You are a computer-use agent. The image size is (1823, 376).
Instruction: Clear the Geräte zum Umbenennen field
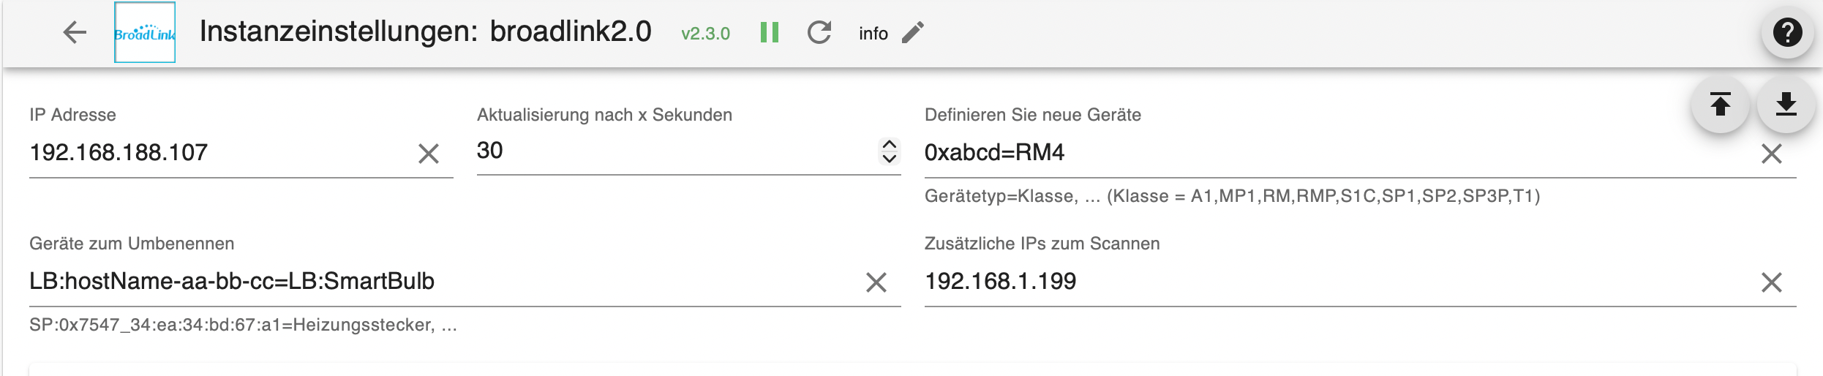tap(876, 282)
